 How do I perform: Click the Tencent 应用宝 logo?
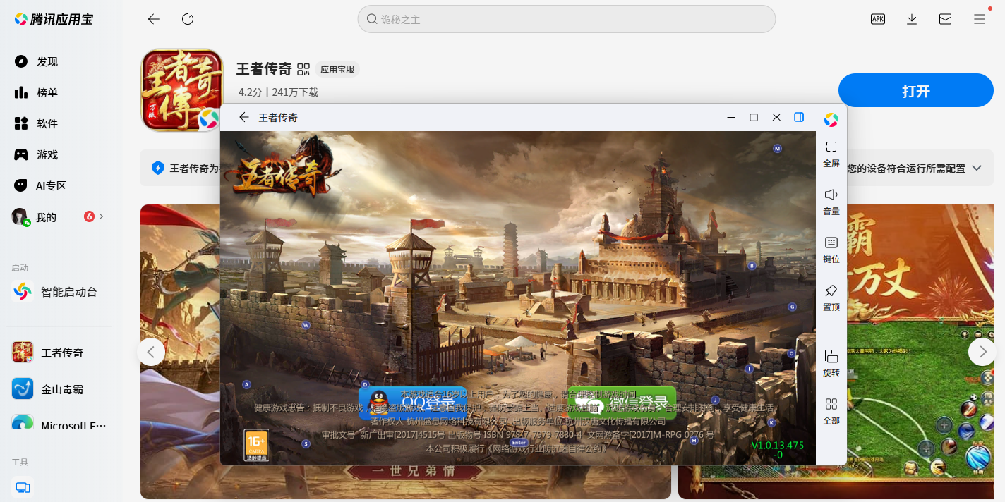point(54,19)
